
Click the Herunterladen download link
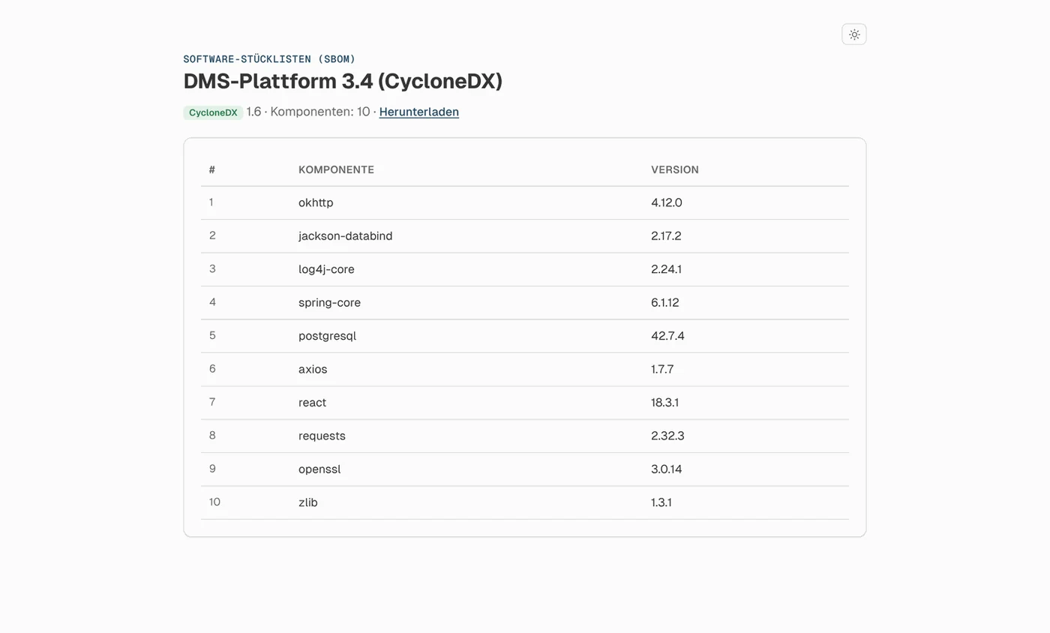pos(418,112)
